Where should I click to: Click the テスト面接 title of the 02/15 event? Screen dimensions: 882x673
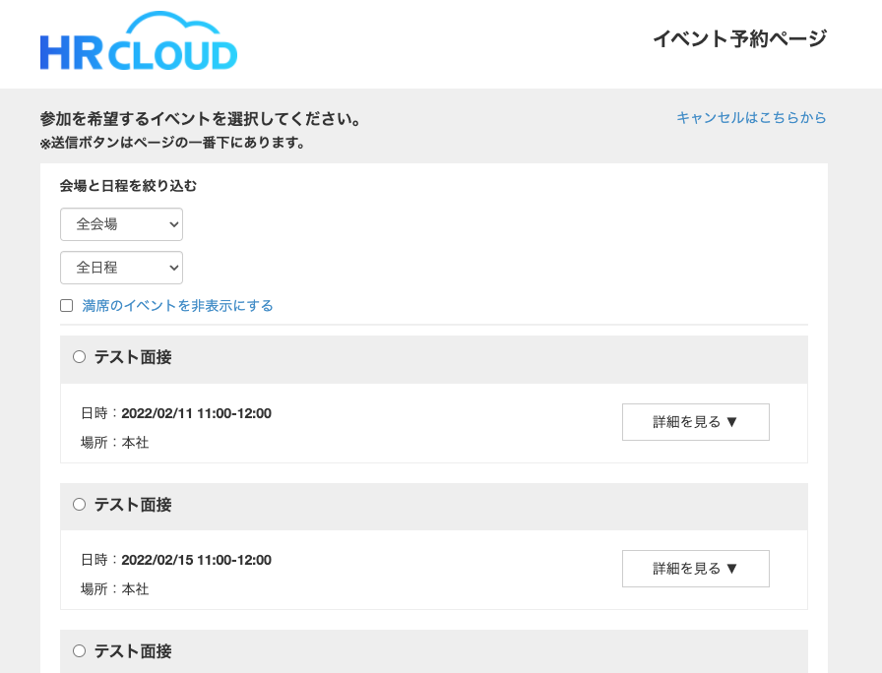[x=133, y=505]
